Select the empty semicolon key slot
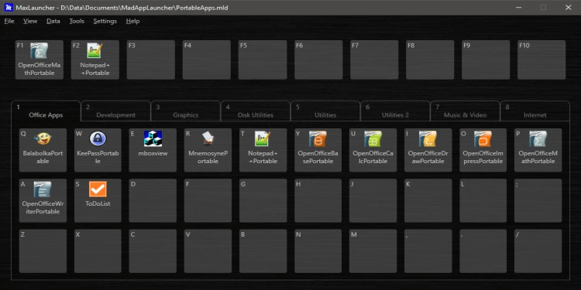Viewport: 581px width, 290px height. click(538, 200)
